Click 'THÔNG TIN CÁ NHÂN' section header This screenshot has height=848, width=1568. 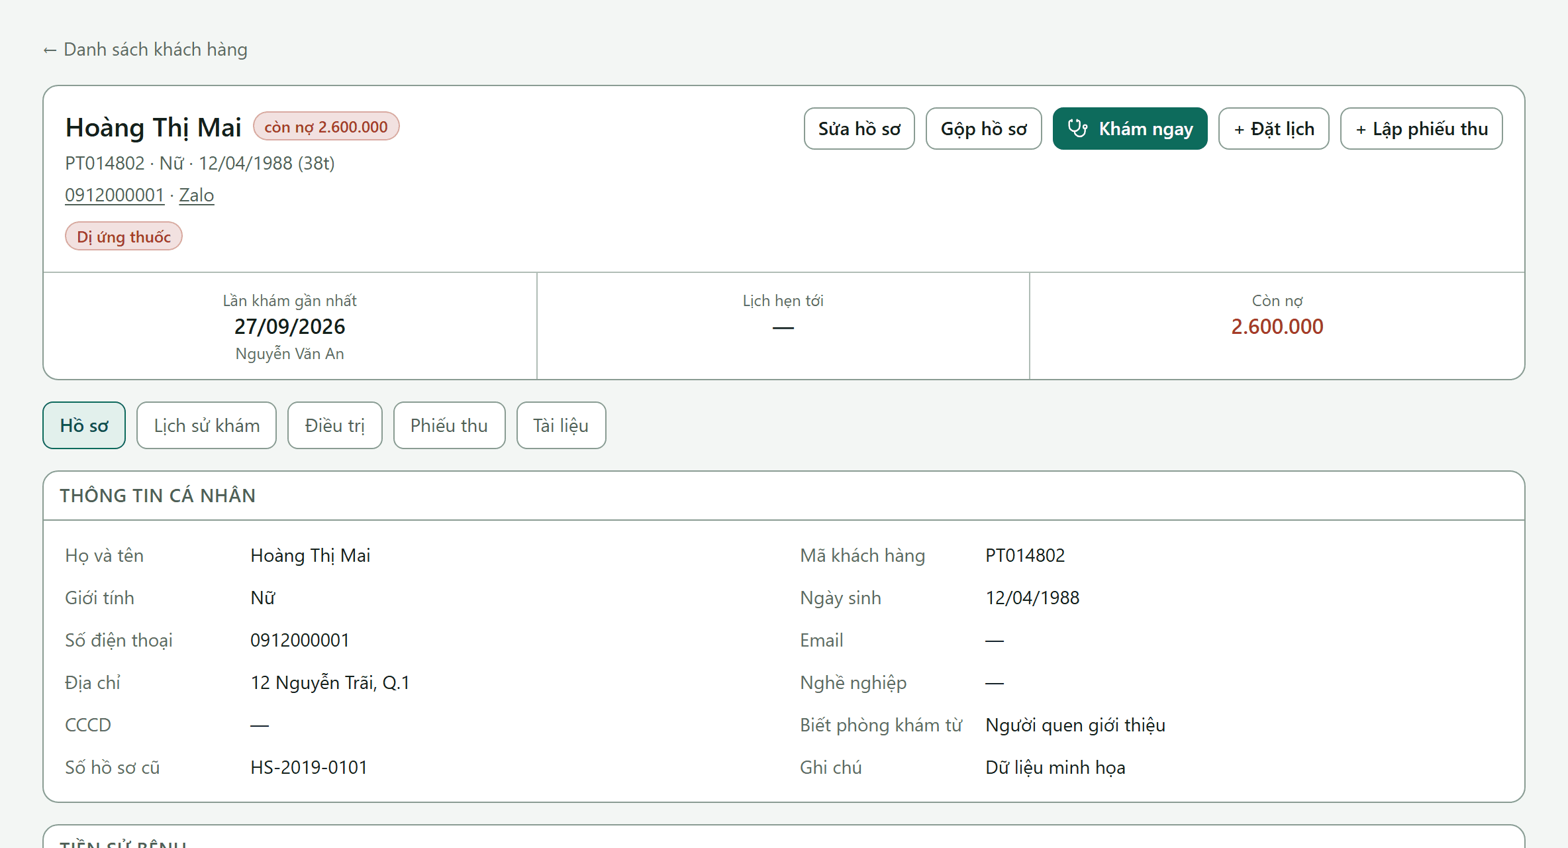point(158,496)
